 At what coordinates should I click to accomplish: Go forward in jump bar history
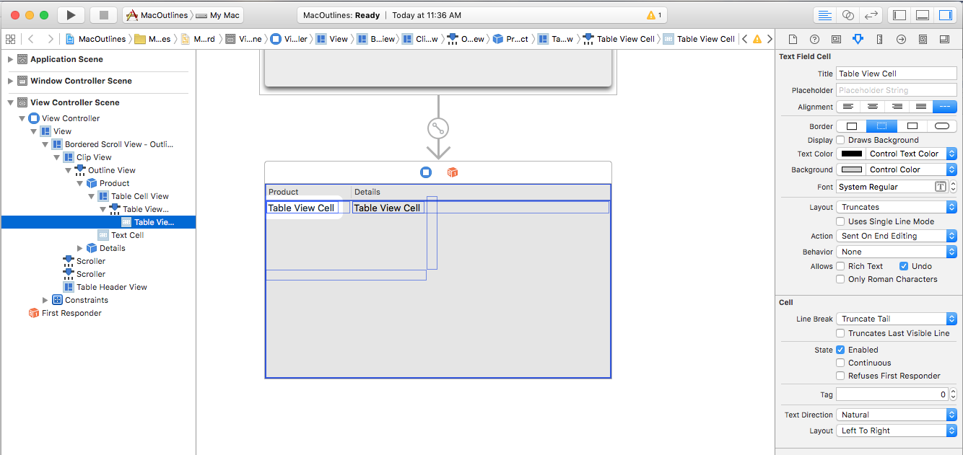point(50,39)
